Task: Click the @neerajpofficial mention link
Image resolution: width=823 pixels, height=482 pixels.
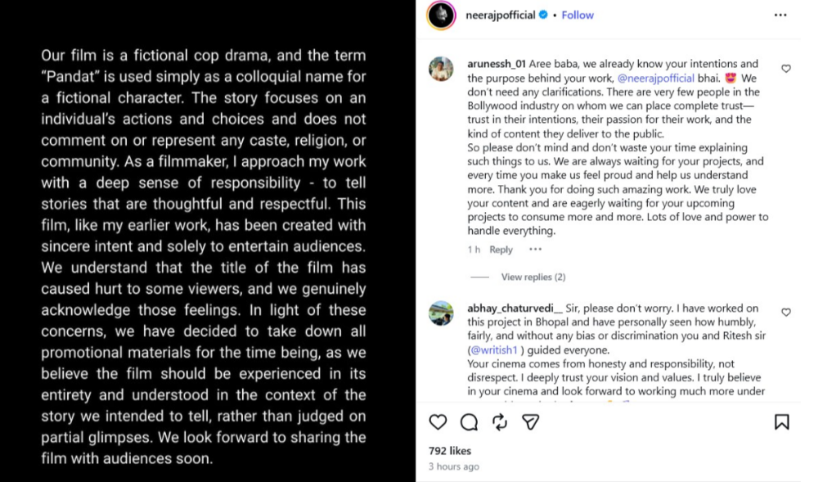Action: point(654,78)
